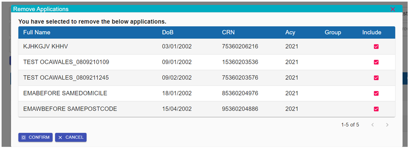Select the KJHKGJV KHHV row name
Image resolution: width=409 pixels, height=149 pixels.
[45, 47]
